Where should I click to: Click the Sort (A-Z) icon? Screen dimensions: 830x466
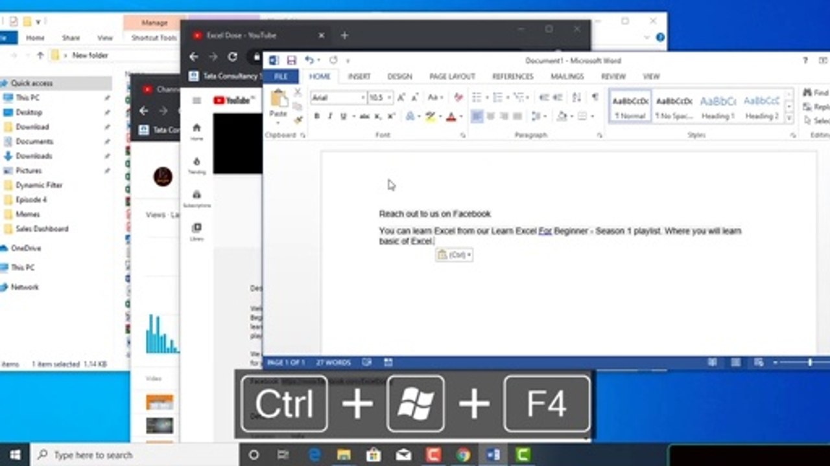(x=576, y=98)
